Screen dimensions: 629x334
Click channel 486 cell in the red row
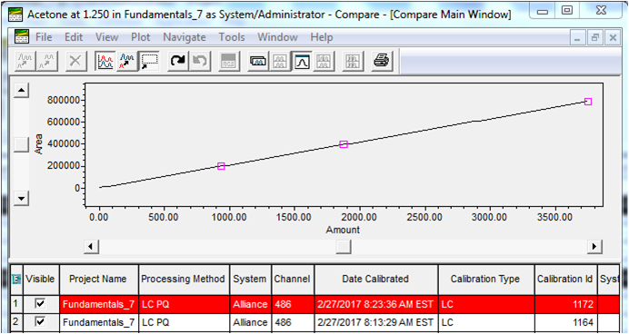pos(293,304)
